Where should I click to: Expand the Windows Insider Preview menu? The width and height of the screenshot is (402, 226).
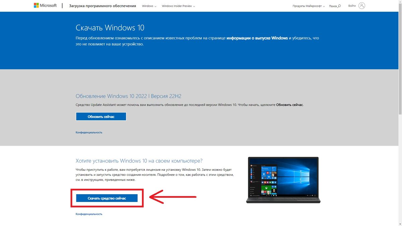178,6
